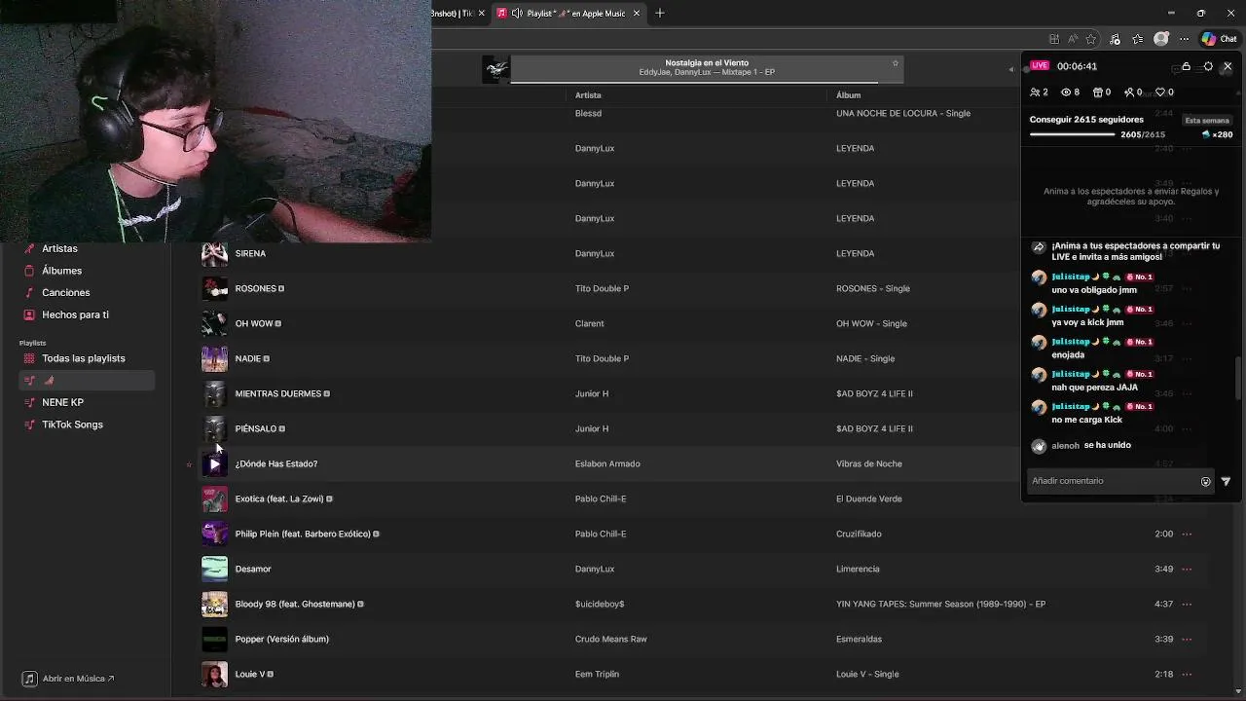Screen dimensions: 1246x701
Task: Mute the Apple Music tab audio
Action: click(x=517, y=14)
